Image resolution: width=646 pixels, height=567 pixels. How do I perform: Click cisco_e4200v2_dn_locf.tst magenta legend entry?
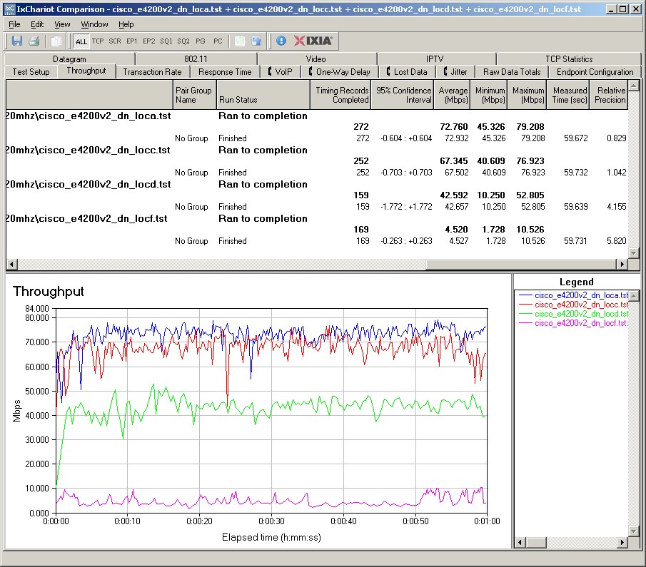pos(573,323)
